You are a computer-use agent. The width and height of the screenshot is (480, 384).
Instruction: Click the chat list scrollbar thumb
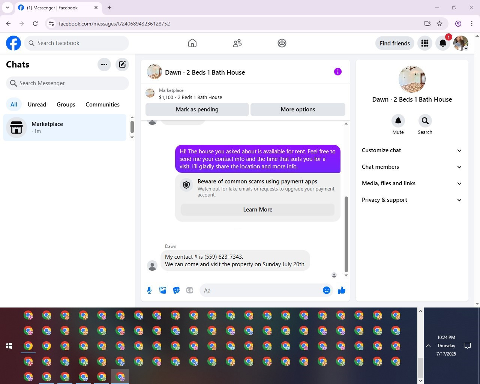click(132, 127)
